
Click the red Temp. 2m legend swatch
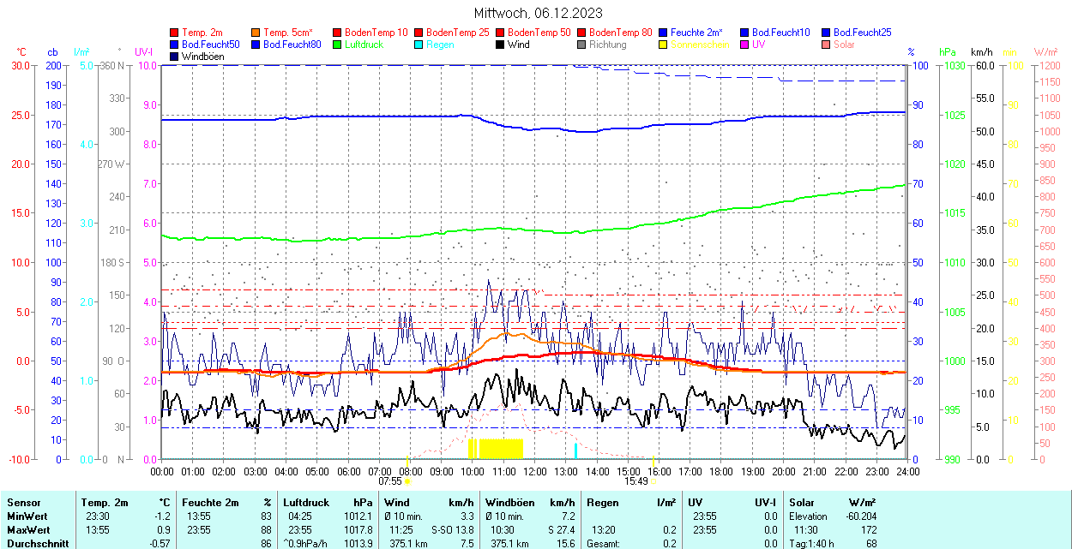176,33
